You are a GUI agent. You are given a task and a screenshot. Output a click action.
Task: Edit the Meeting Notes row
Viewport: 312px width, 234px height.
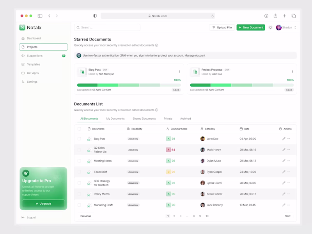tap(284, 161)
